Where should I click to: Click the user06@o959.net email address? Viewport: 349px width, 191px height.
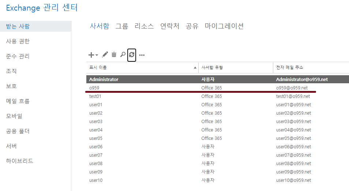(294, 146)
